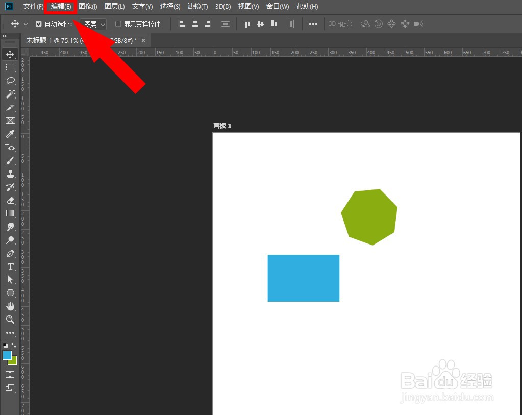This screenshot has width=522, height=415.
Task: Click align top edges icon
Action: [x=247, y=24]
